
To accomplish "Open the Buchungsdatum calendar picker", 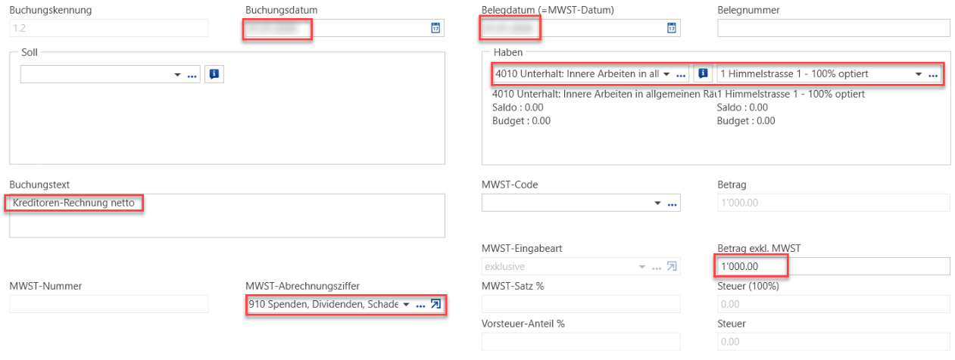I will [435, 28].
